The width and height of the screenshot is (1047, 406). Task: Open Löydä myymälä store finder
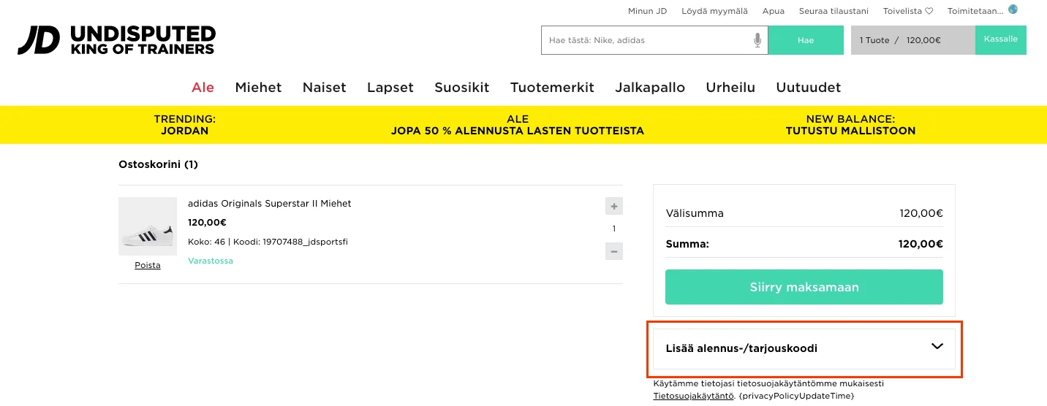coord(715,11)
